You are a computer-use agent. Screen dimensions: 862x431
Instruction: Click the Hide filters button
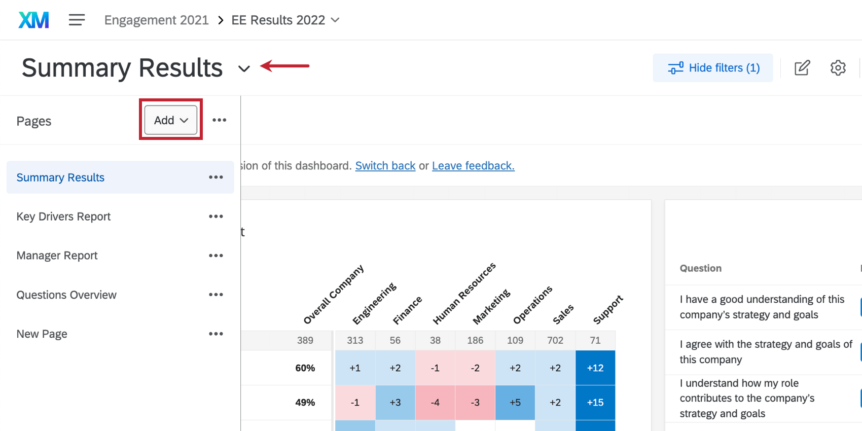tap(712, 67)
